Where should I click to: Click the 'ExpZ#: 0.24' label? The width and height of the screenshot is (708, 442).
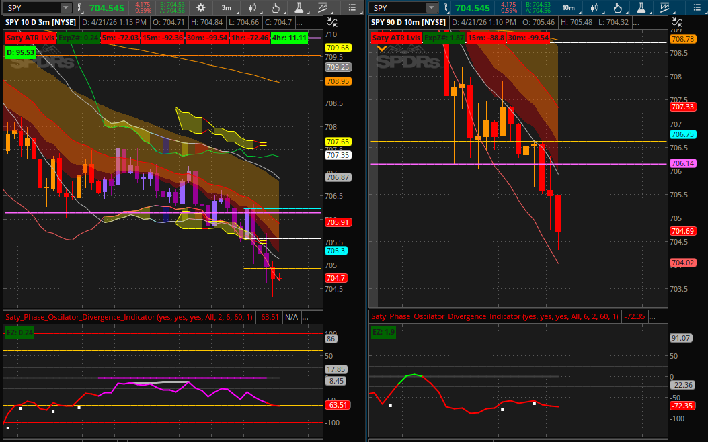point(79,38)
